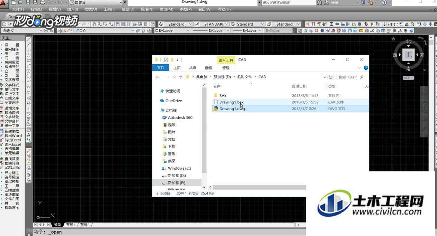Image resolution: width=437 pixels, height=236 pixels.
Task: Toggle layer 0 lightbulb on/off icon
Action: coord(64,30)
